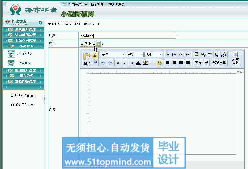Open the 小说类别管理 menu
The width and height of the screenshot is (248, 169).
point(23,41)
